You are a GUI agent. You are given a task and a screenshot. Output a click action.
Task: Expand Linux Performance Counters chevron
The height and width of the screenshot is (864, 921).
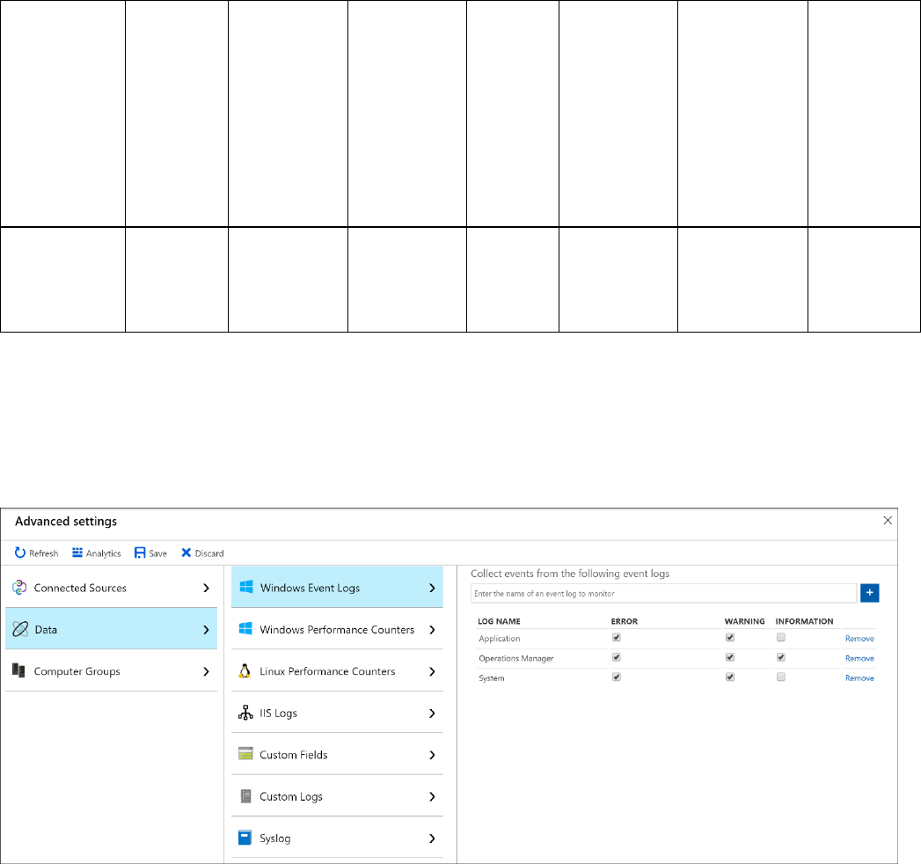tap(432, 671)
